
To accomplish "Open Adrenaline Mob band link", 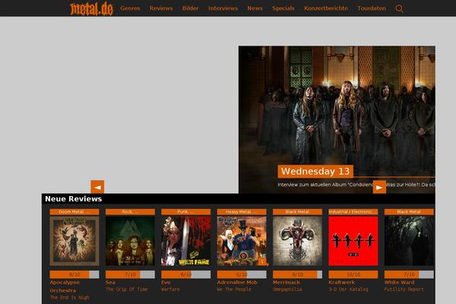I will [237, 282].
